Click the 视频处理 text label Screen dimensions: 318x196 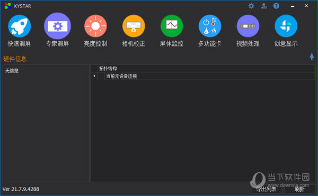[x=248, y=43]
